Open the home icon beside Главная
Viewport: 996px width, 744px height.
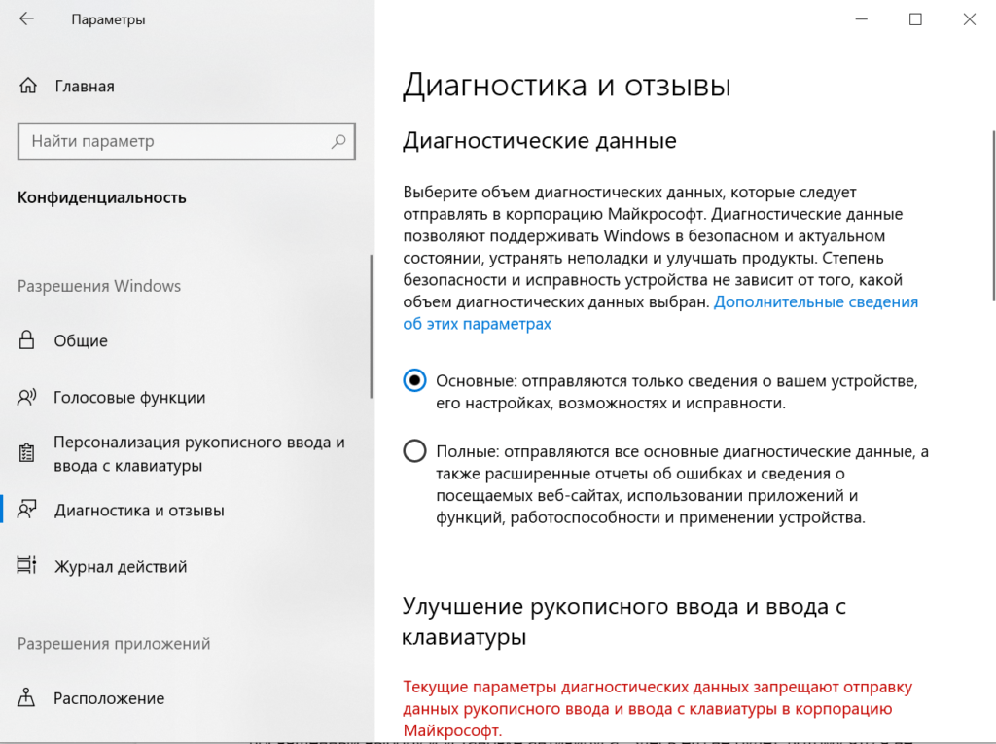pyautogui.click(x=28, y=86)
